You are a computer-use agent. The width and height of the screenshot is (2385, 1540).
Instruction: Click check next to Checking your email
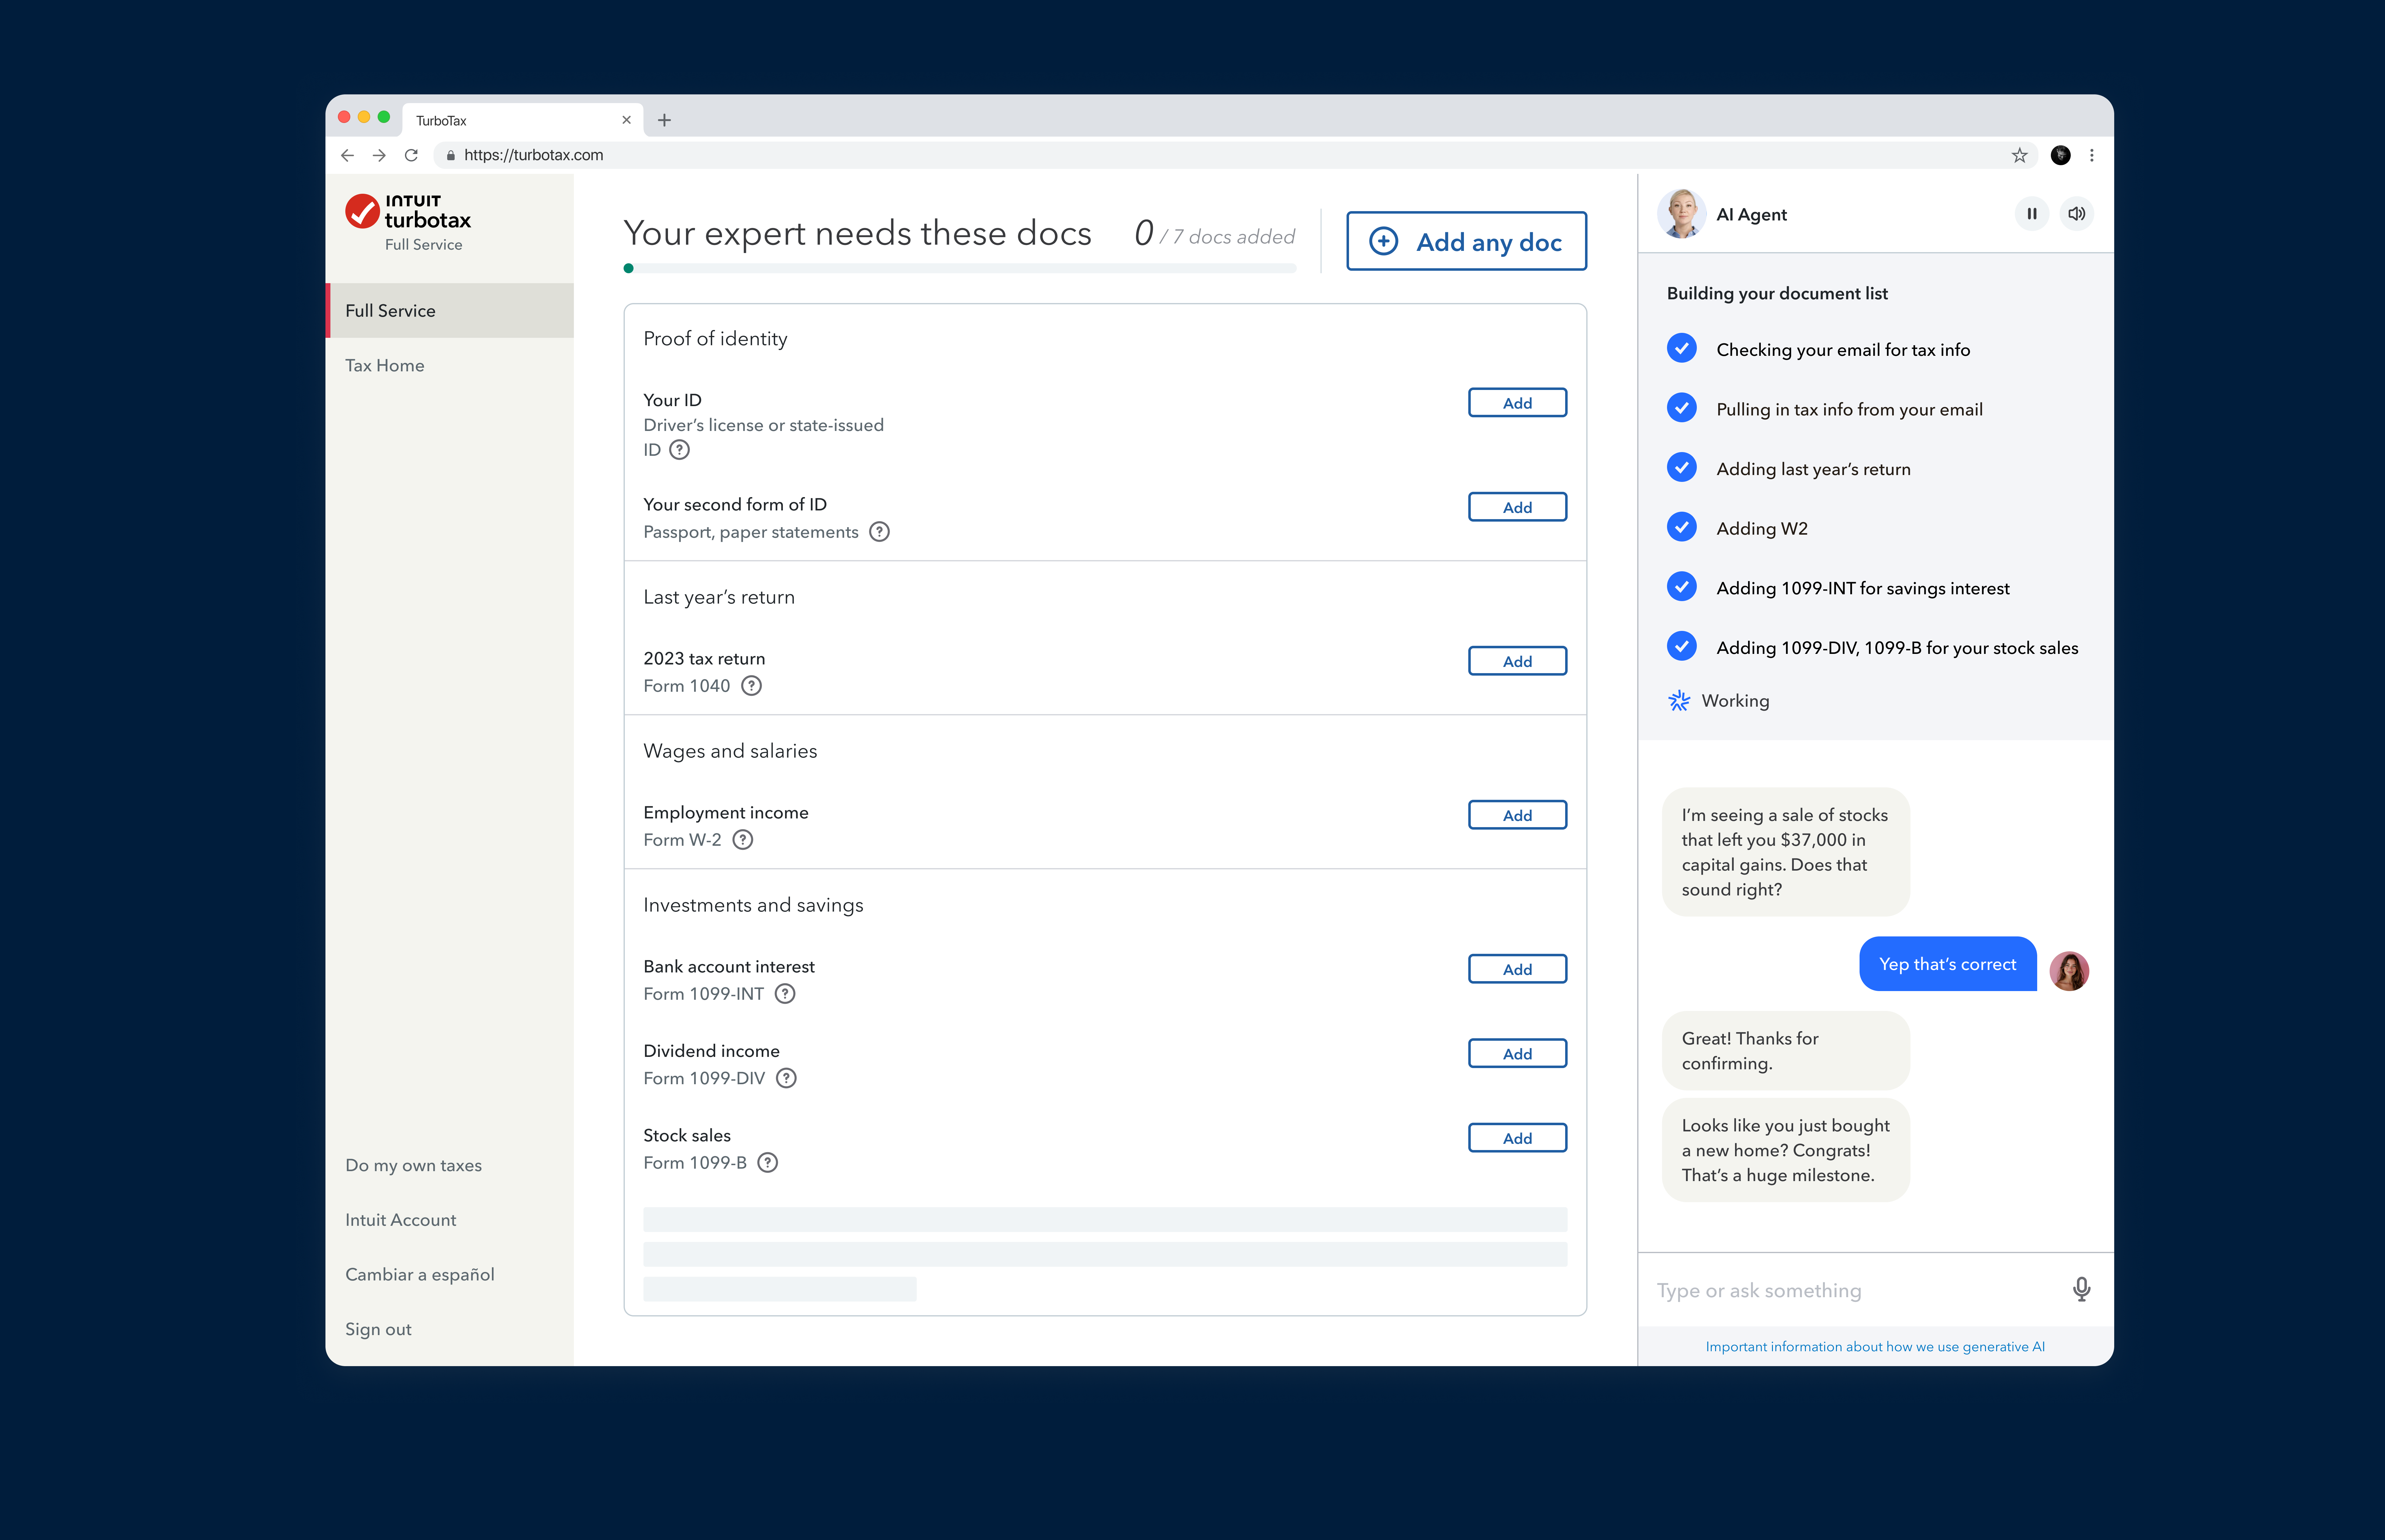1682,348
